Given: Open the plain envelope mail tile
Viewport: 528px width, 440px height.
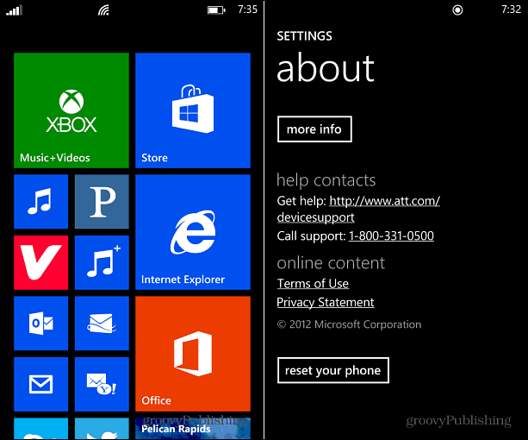Looking at the screenshot, I should [40, 385].
